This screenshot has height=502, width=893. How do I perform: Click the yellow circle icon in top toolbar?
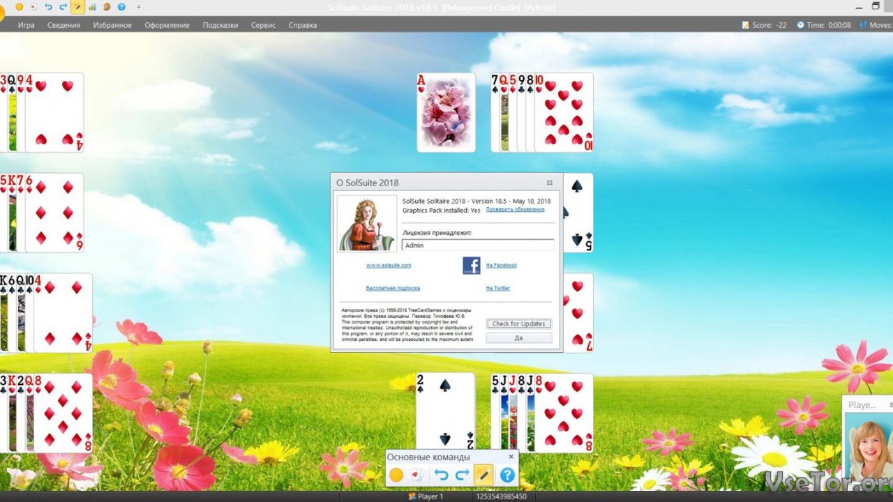point(20,6)
